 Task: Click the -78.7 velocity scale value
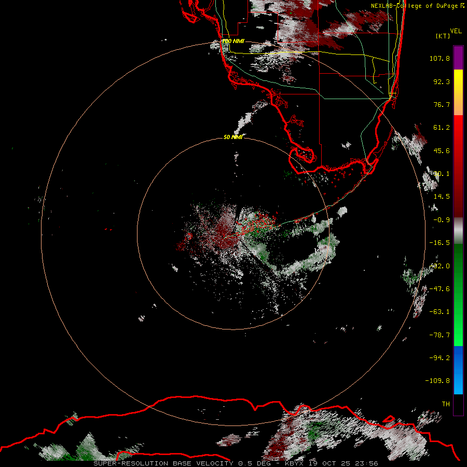click(x=439, y=335)
